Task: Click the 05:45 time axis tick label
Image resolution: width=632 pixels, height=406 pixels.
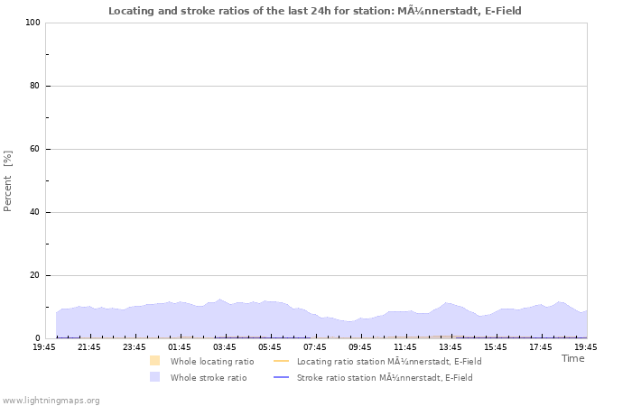Action: coord(270,347)
